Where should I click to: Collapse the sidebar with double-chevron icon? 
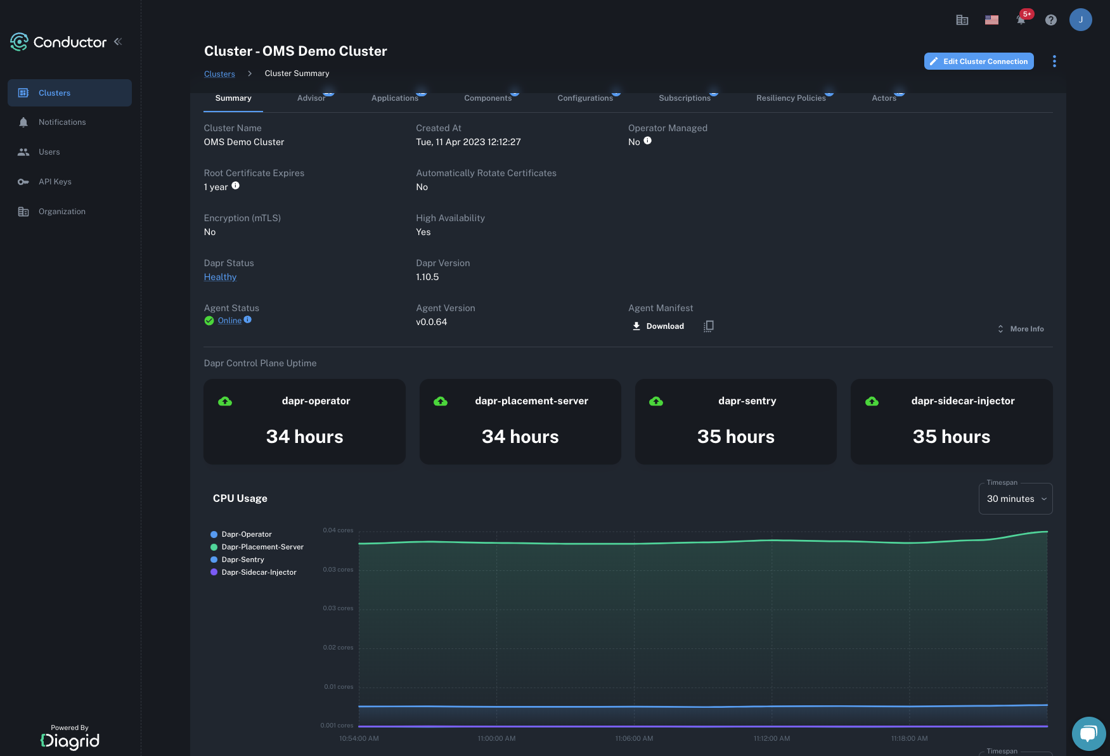click(118, 42)
